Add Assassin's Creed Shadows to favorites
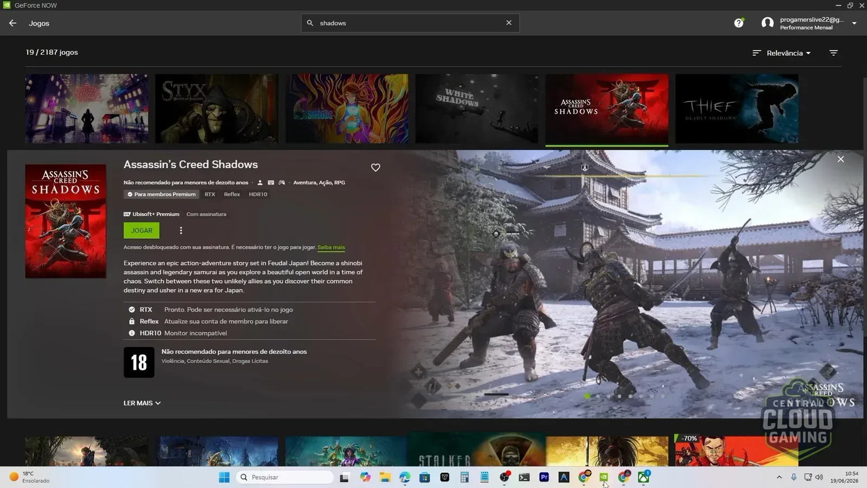 pyautogui.click(x=376, y=168)
